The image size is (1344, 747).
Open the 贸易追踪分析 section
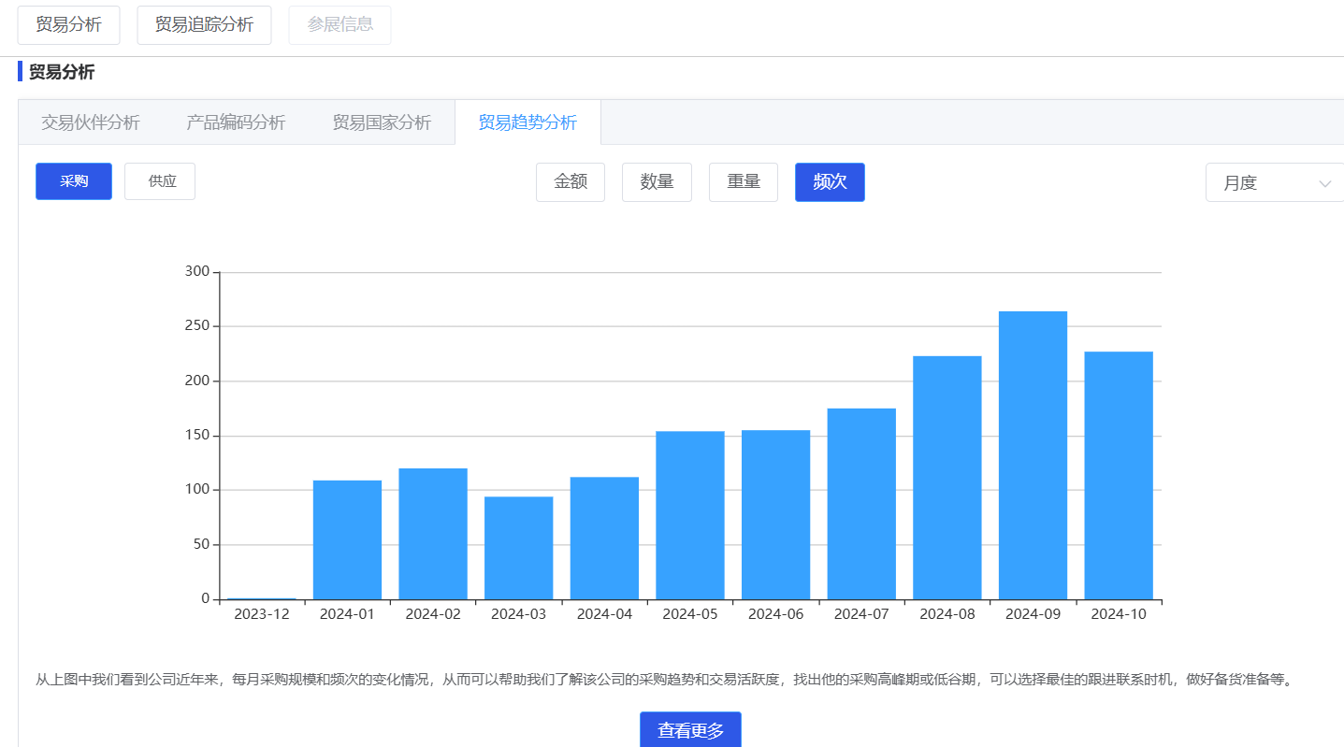click(204, 25)
